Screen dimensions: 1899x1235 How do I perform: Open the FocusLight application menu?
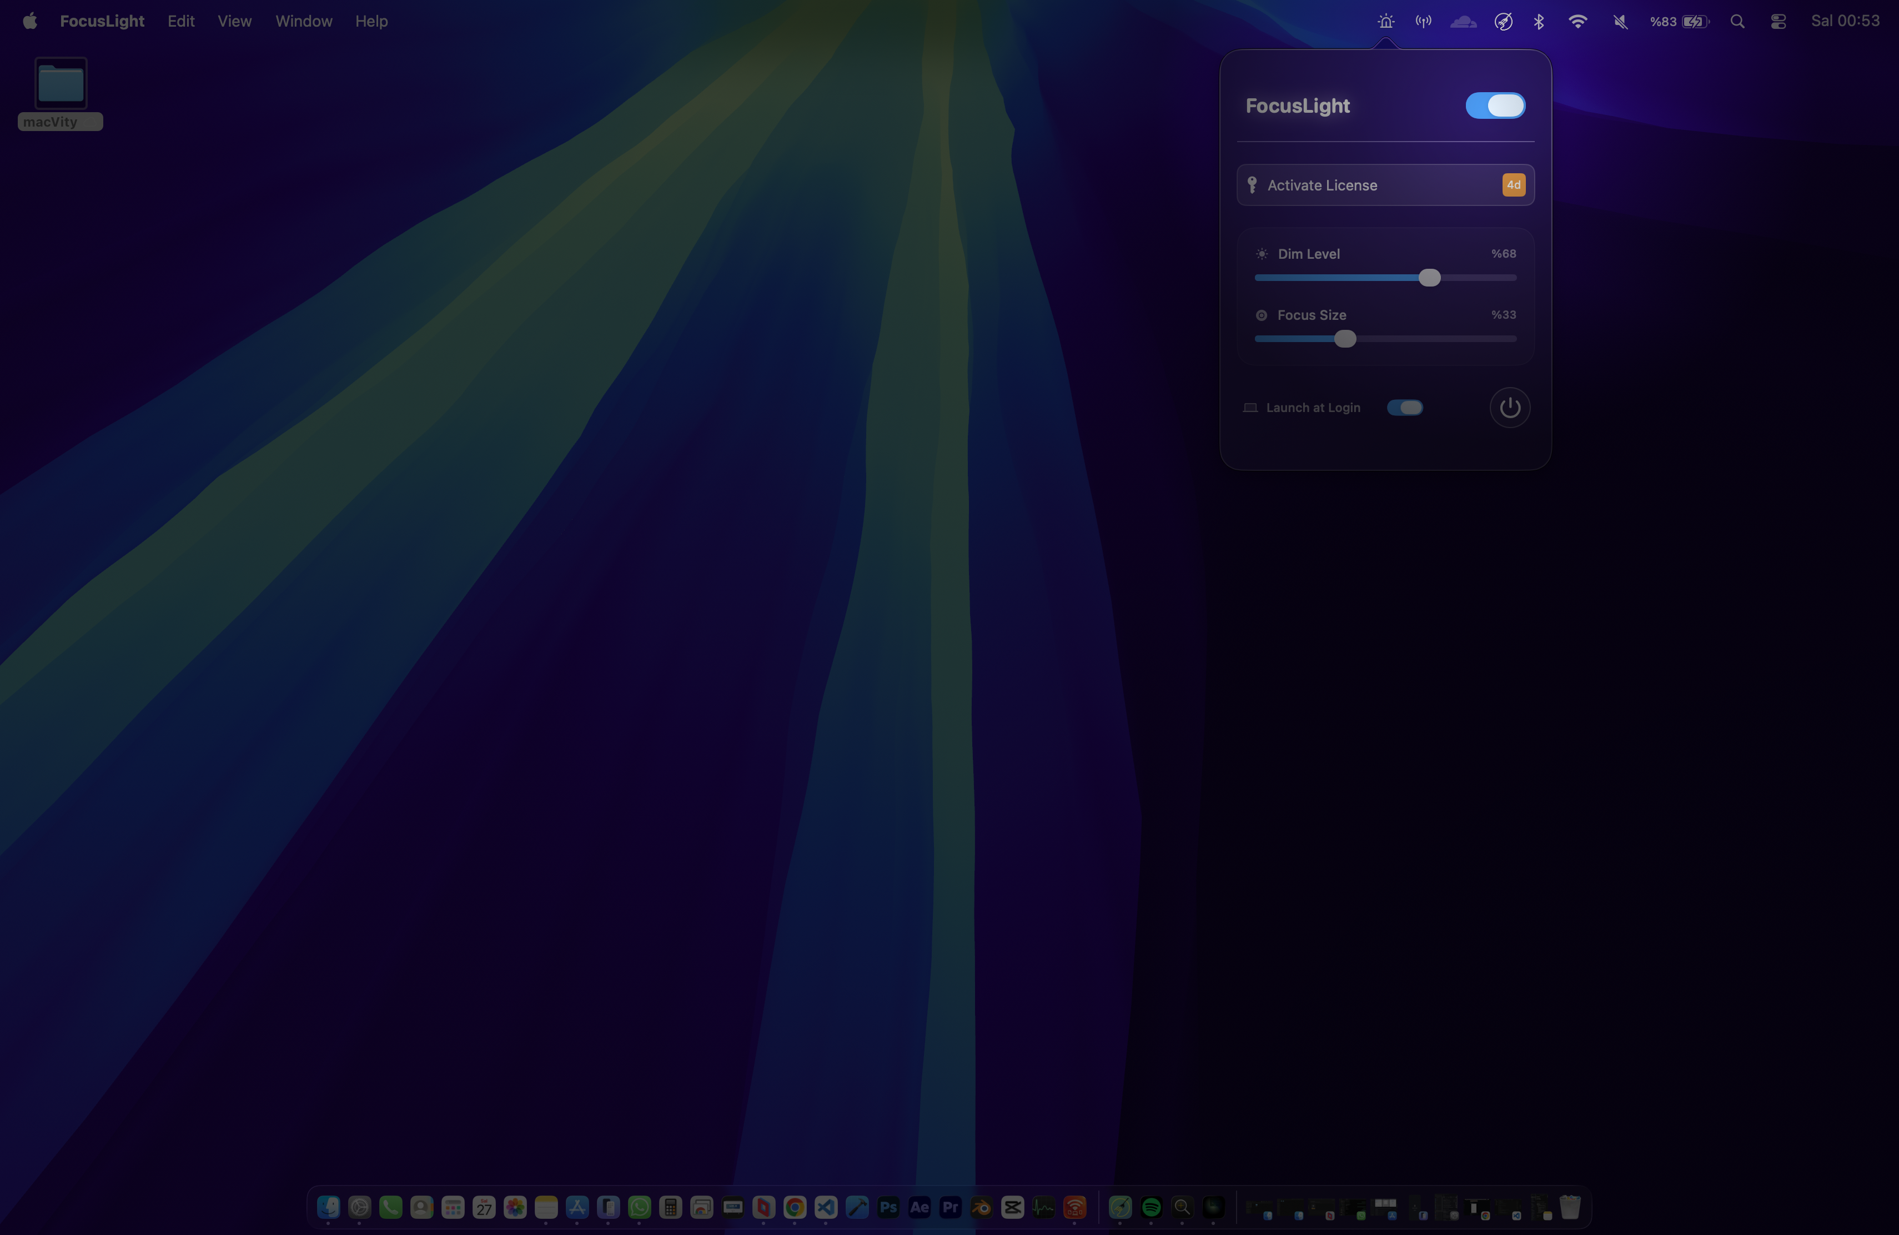(x=101, y=21)
